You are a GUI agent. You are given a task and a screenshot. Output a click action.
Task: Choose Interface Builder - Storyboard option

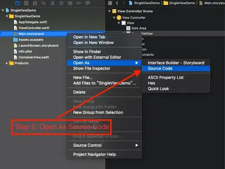176,63
